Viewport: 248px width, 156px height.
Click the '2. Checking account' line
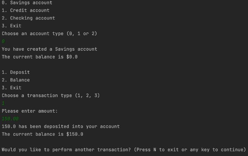[x=28, y=18]
